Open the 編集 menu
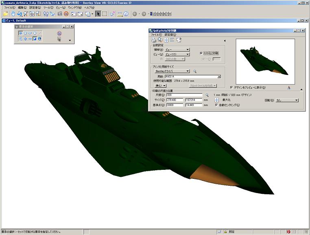Screen dimensions: 310x235 click(x=22, y=7)
